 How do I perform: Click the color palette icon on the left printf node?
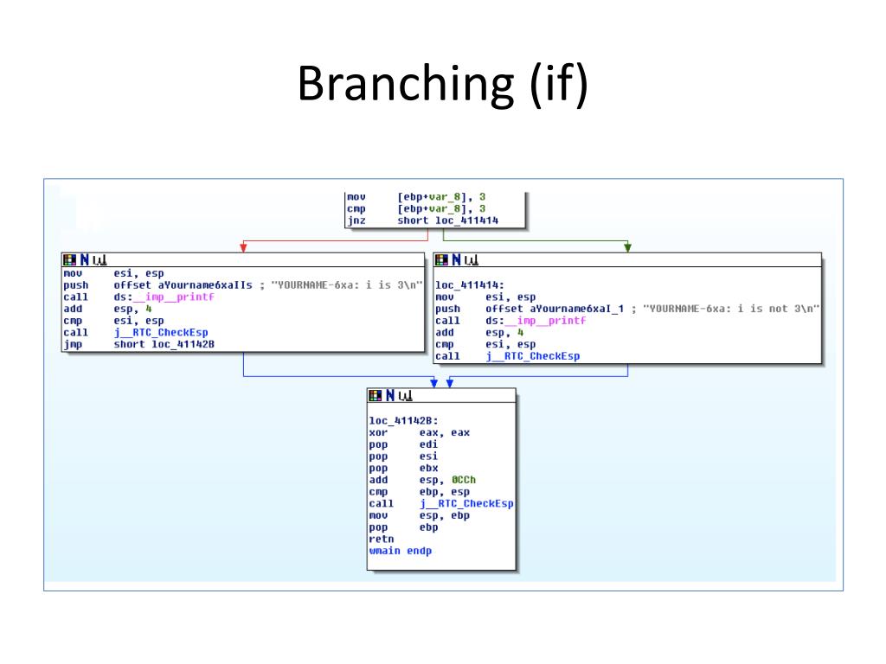tap(69, 259)
